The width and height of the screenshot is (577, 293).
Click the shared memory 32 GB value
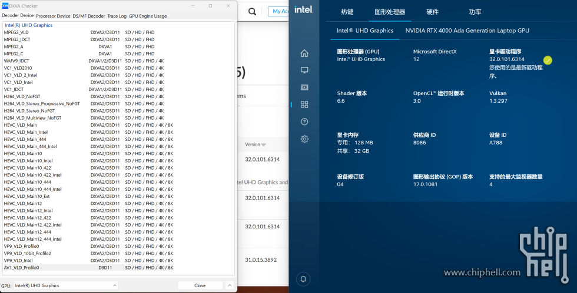pos(362,151)
